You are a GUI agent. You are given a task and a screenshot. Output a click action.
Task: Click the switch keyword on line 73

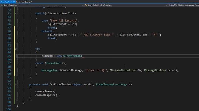coord(40,14)
